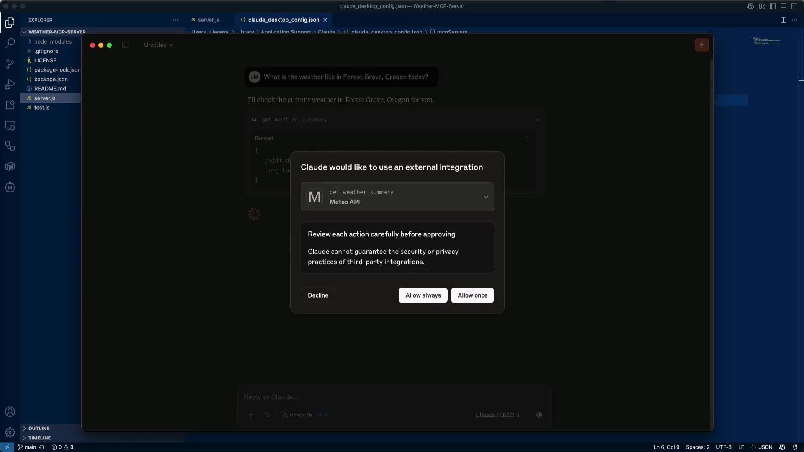Viewport: 804px width, 452px height.
Task: Click the Copilot status icon in status bar
Action: pyautogui.click(x=782, y=447)
